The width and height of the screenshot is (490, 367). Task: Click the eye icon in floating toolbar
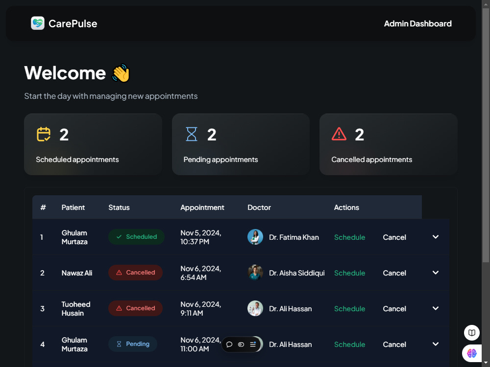(241, 344)
